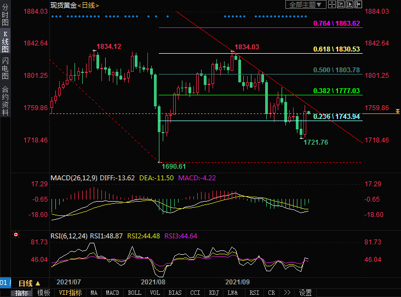Open the 全部主题 dropdown
Screen dimensions: 401x297
click(306, 4)
